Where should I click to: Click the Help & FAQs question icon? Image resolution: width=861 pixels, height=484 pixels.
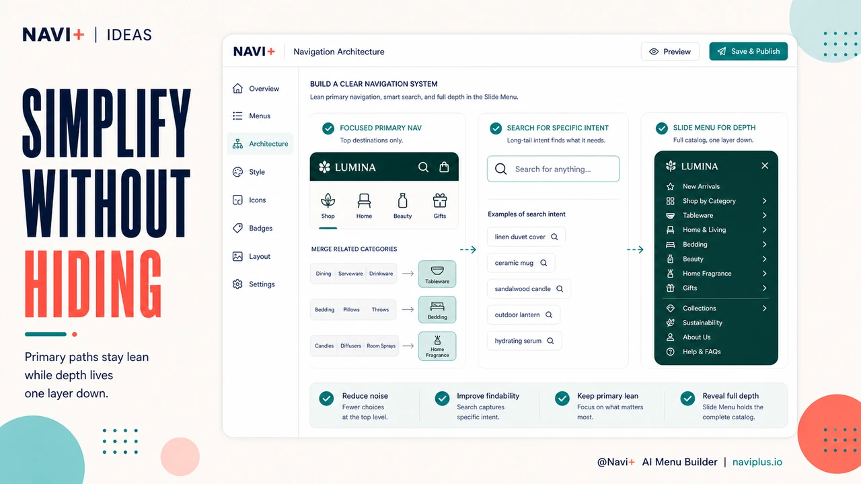point(670,352)
